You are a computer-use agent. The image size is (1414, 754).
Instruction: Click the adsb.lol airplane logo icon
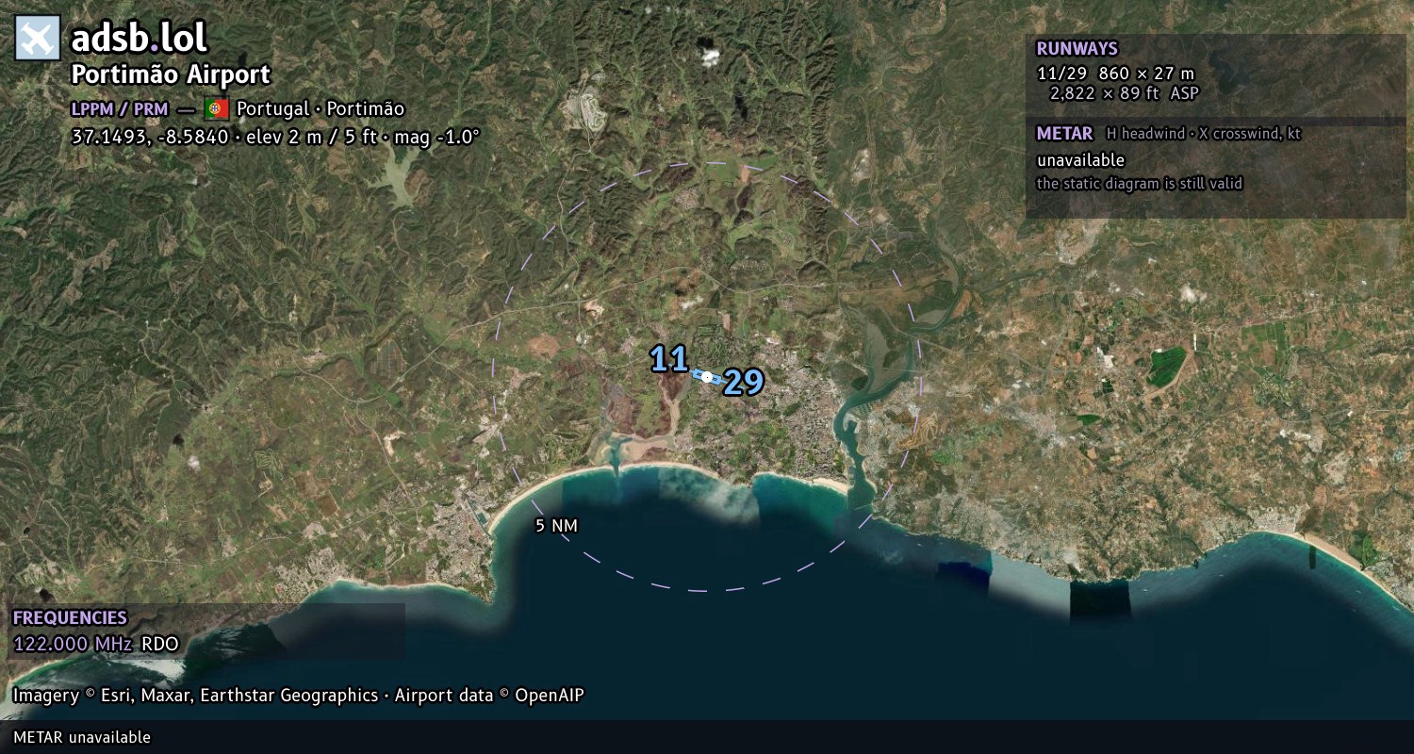[38, 39]
